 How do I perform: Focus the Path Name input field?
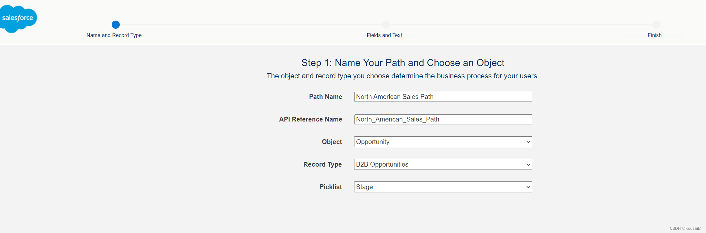(443, 97)
